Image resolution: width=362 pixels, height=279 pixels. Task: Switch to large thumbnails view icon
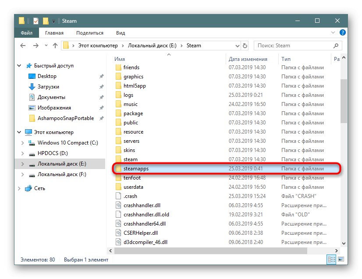(x=341, y=259)
